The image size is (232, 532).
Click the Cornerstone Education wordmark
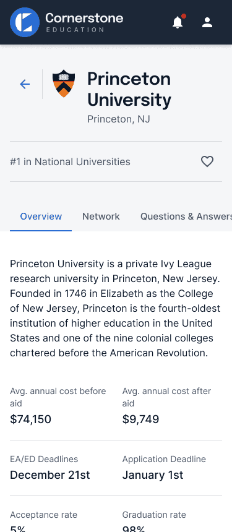point(84,22)
